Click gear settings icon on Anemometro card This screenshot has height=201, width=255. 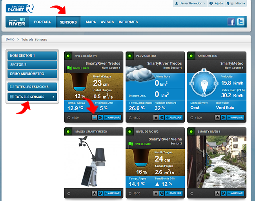tap(223, 117)
